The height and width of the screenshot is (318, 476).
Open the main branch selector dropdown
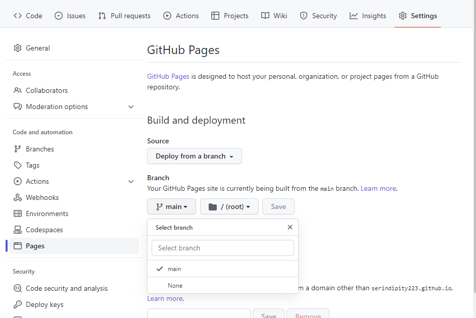coord(171,206)
